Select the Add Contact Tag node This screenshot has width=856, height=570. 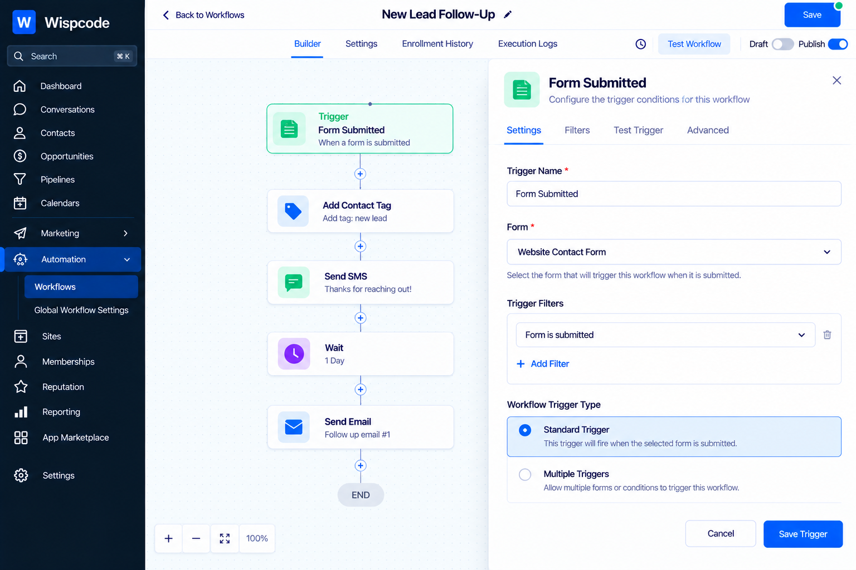pyautogui.click(x=360, y=212)
